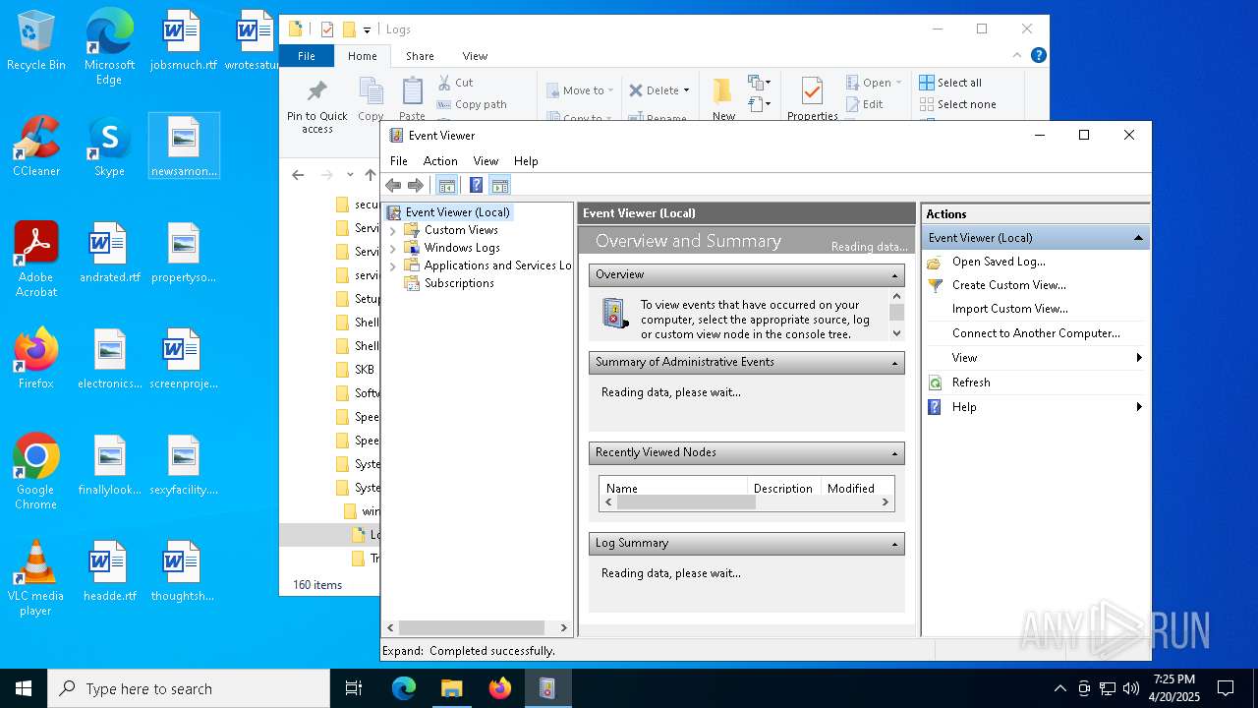Click Select none in Explorer ribbon

pyautogui.click(x=958, y=104)
